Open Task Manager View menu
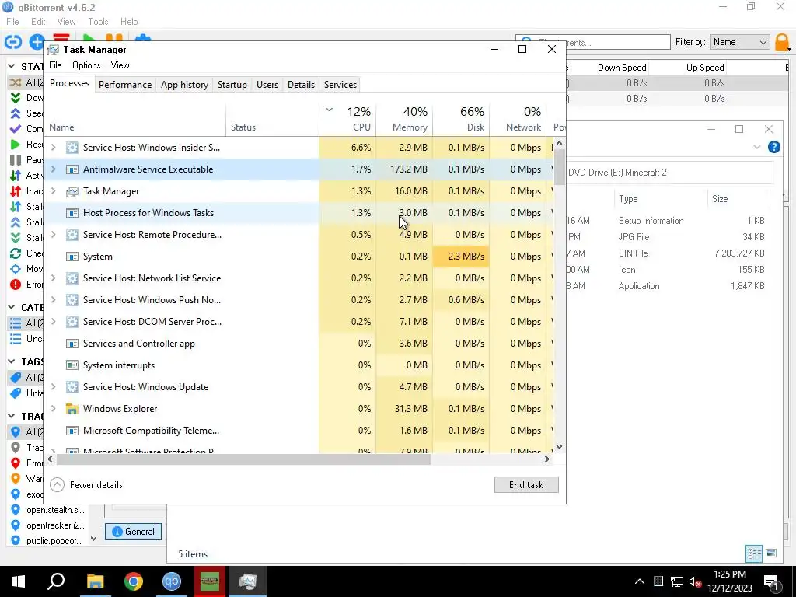 tap(120, 65)
